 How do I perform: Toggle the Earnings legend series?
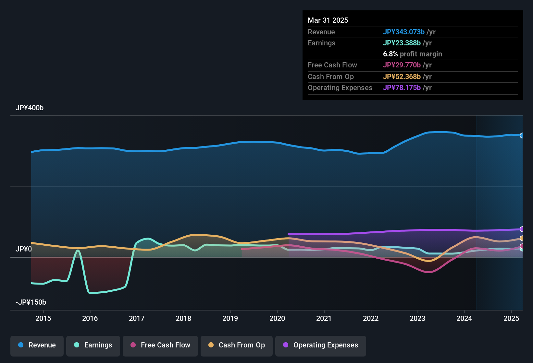click(x=93, y=345)
